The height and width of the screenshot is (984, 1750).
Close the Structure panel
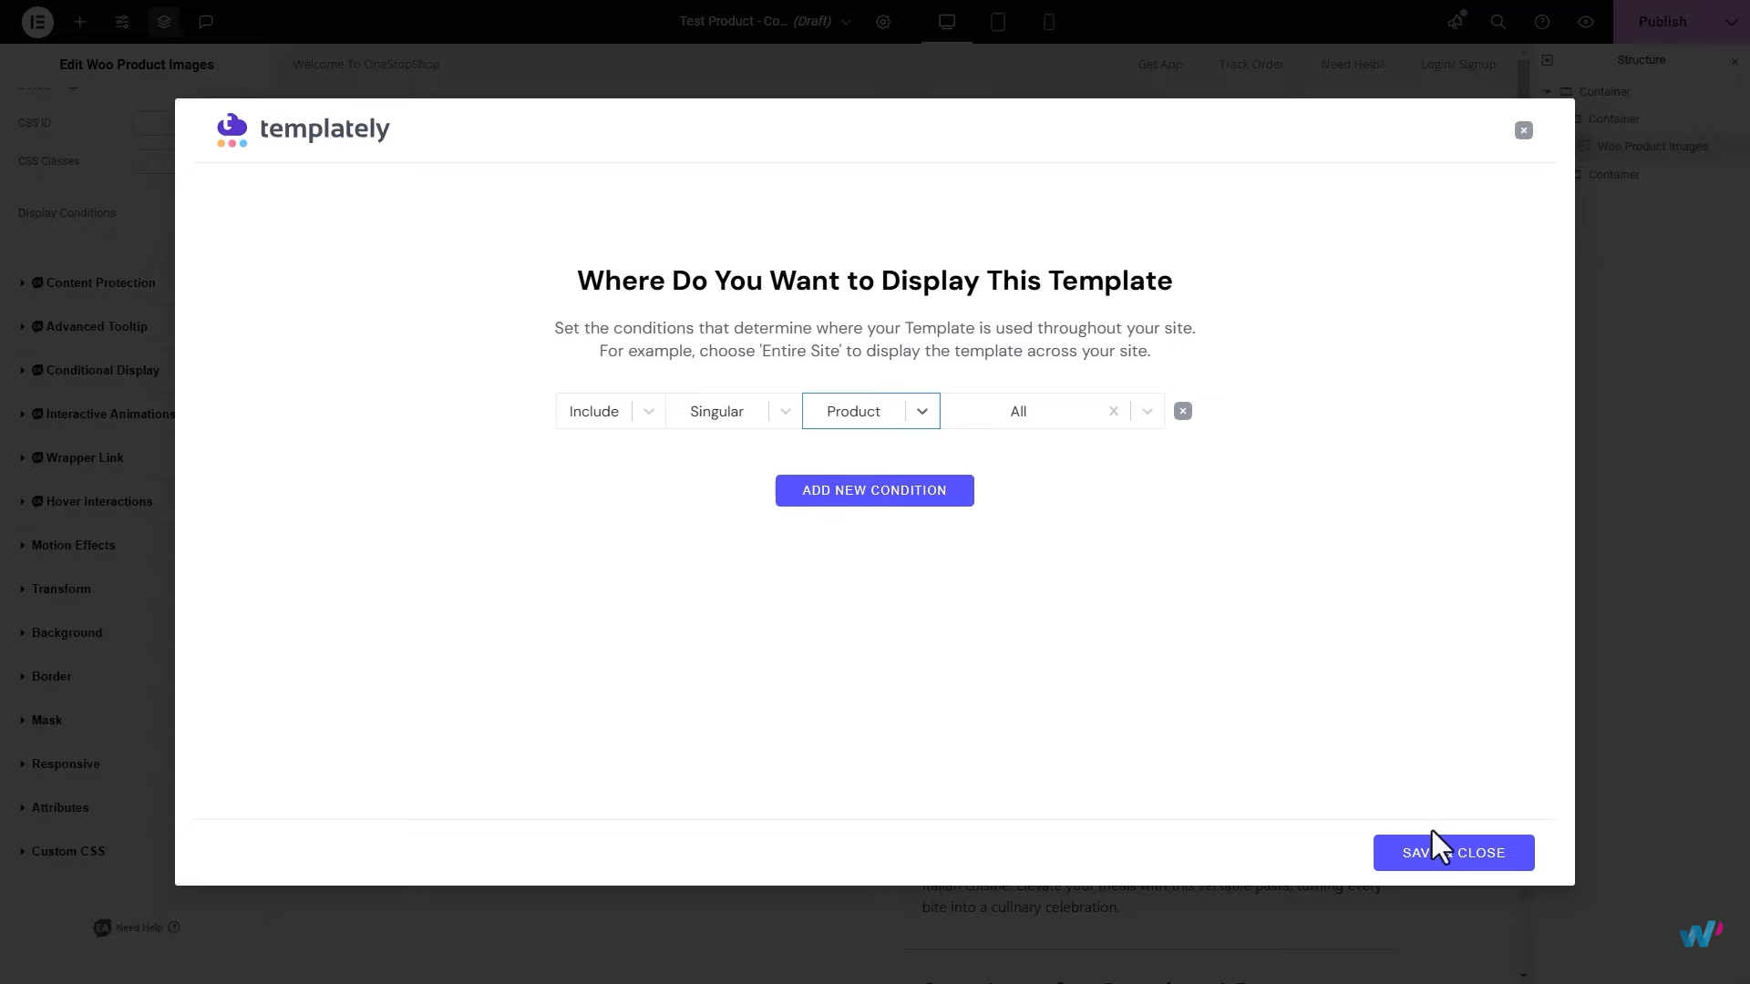pyautogui.click(x=1735, y=61)
